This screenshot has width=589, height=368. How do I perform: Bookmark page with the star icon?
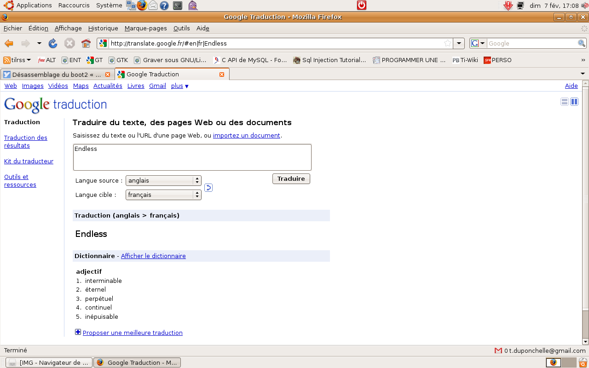point(447,43)
